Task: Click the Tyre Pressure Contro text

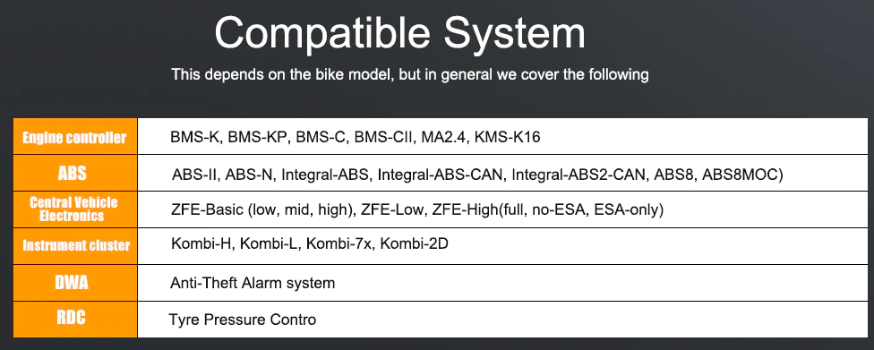Action: 243,320
